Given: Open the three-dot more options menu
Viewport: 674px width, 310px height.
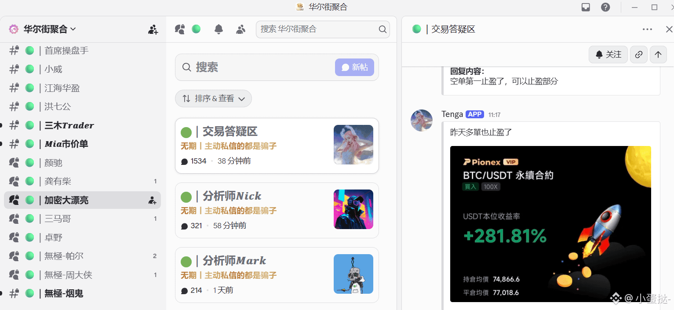Looking at the screenshot, I should click(x=647, y=29).
